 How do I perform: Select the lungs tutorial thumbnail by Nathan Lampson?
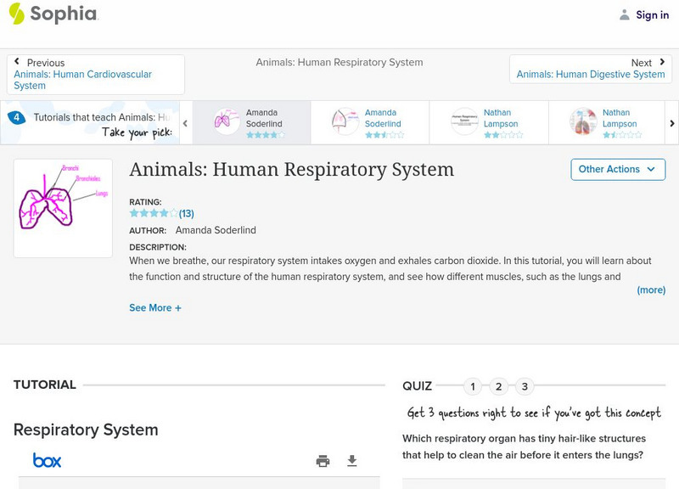pos(586,121)
